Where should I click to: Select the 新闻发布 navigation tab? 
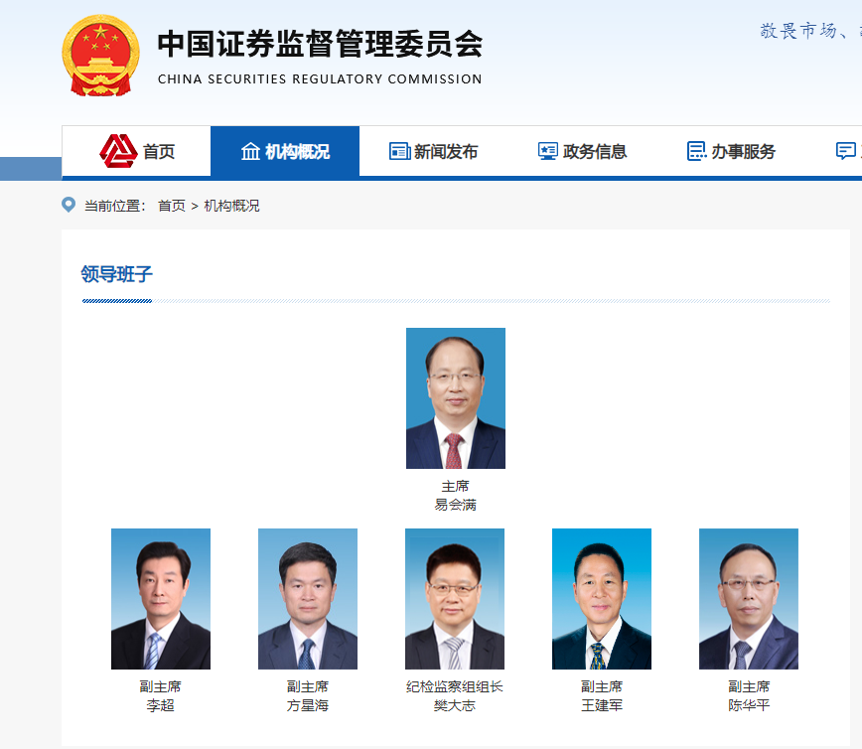point(434,151)
